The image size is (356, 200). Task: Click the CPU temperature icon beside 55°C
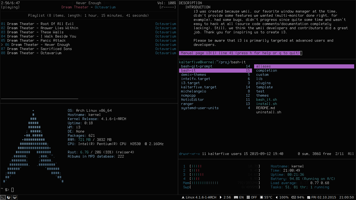pos(261,197)
